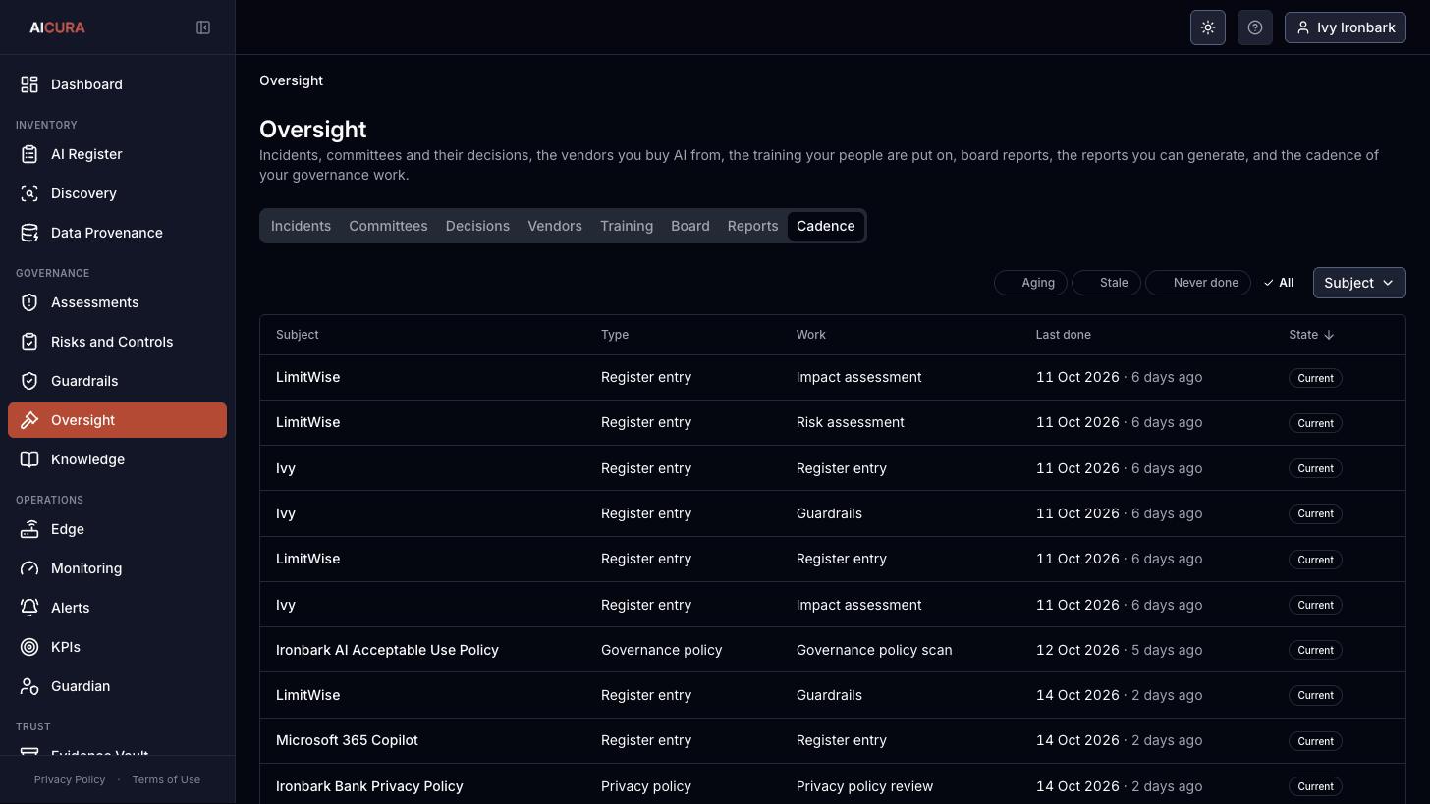Select the Vendors tab
Viewport: 1430px width, 804px height.
[x=555, y=226]
